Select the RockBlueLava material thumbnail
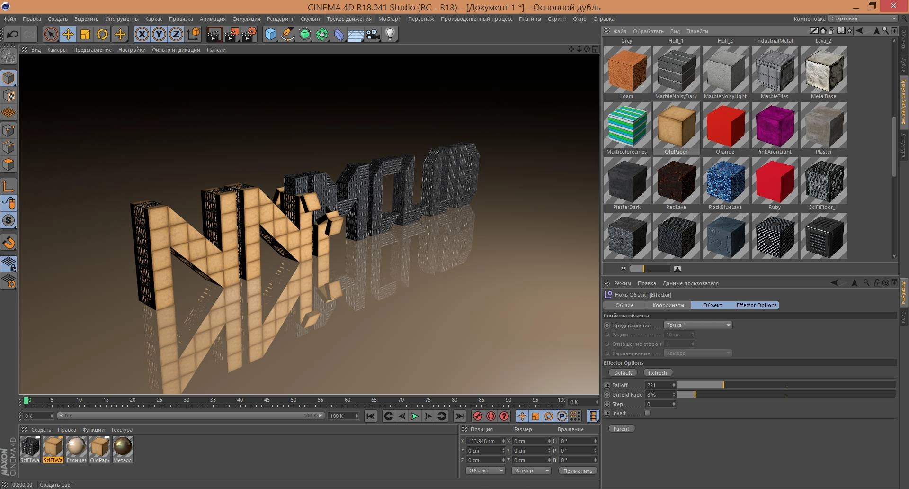 725,181
